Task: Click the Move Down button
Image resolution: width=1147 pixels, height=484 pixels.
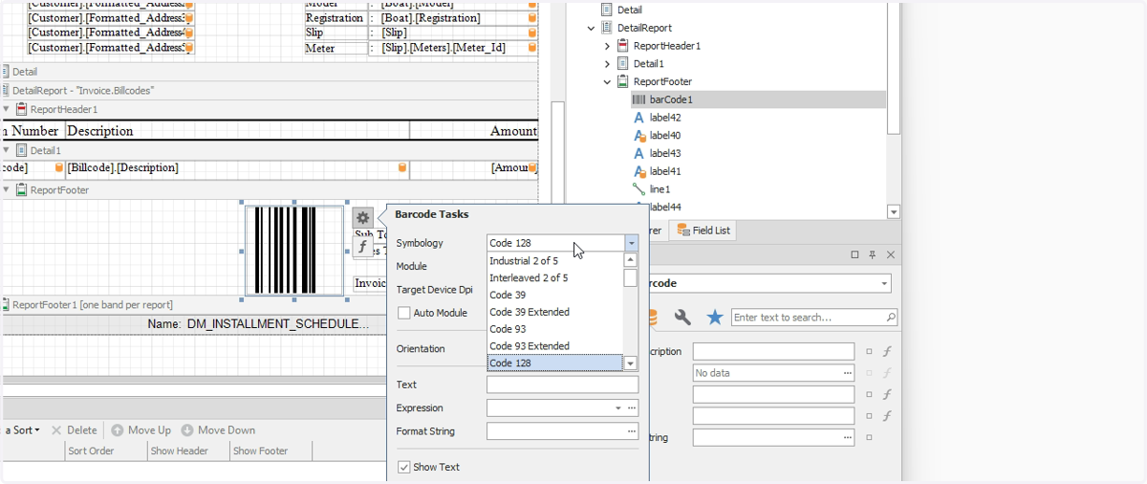Action: [x=218, y=430]
